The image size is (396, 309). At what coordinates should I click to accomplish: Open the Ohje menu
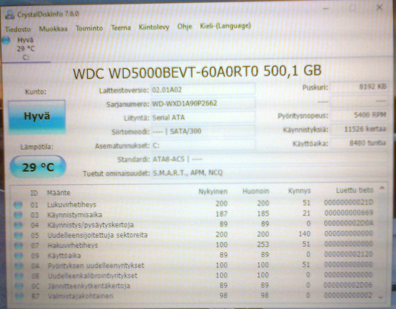tap(184, 26)
